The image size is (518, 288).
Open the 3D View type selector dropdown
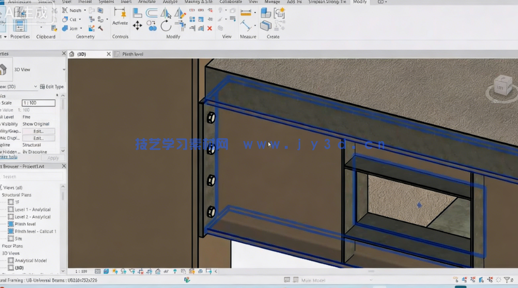pos(64,70)
